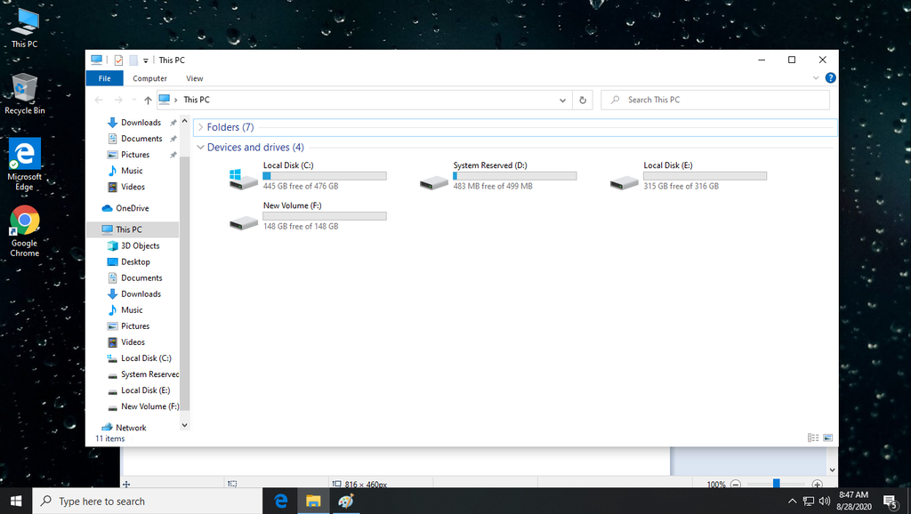911x514 pixels.
Task: Collapse the Devices and drives group
Action: (200, 148)
